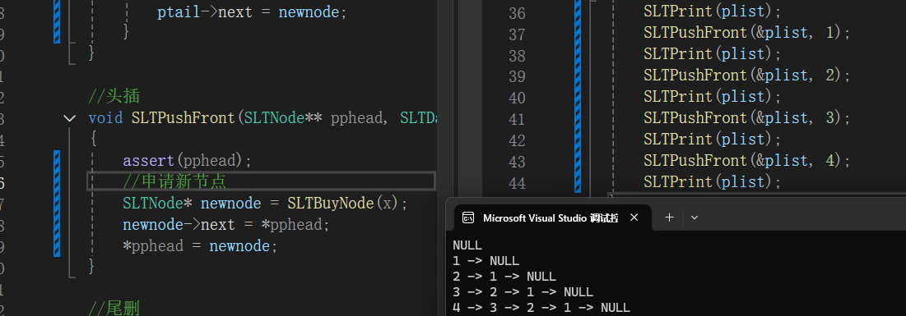Click line number 37 in right editor gutter
This screenshot has height=316, width=906.
coord(517,34)
